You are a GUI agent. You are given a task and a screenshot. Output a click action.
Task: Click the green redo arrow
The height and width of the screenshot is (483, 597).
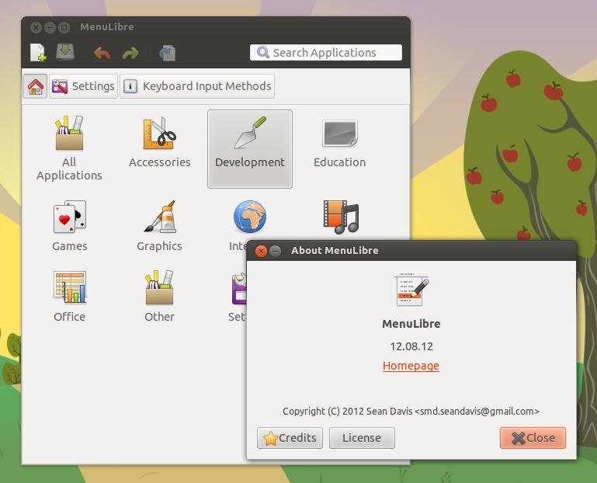pos(130,53)
